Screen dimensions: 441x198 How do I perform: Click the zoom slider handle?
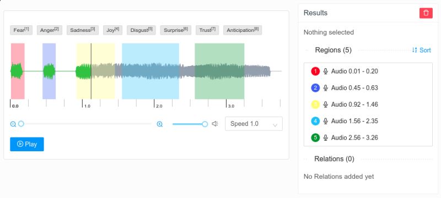click(x=21, y=124)
